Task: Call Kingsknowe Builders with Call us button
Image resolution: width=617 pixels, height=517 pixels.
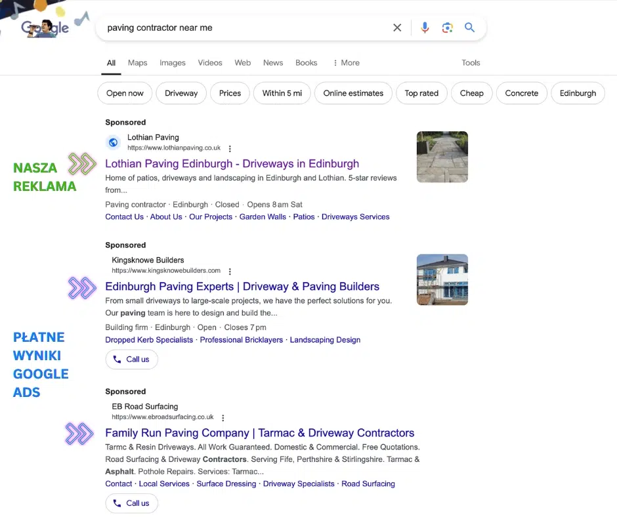Action: pyautogui.click(x=131, y=360)
